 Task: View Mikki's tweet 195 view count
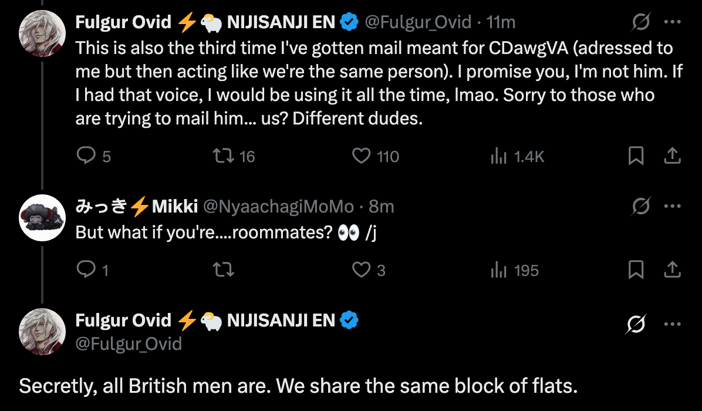(x=498, y=270)
